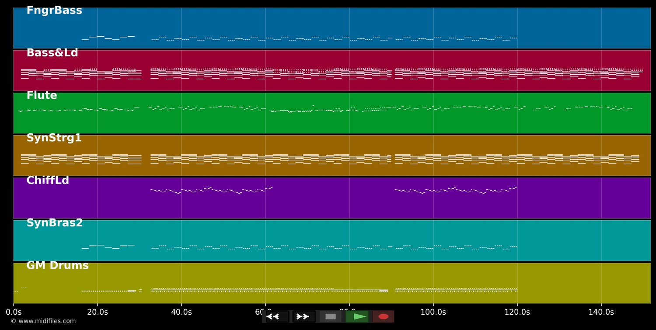Click the red record button
This screenshot has width=656, height=330.
[384, 316]
